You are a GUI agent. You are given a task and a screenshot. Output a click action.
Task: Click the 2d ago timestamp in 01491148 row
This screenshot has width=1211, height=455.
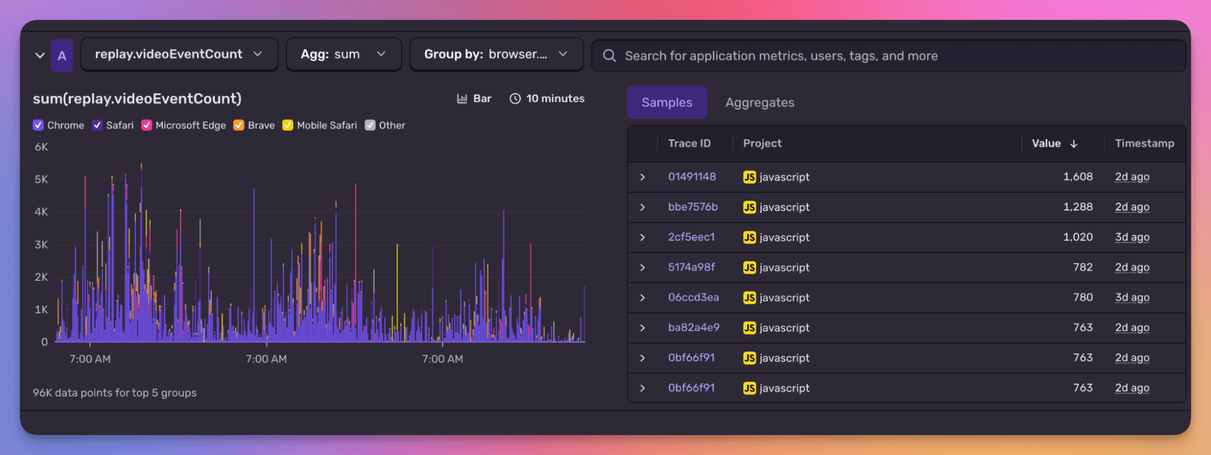(x=1132, y=176)
